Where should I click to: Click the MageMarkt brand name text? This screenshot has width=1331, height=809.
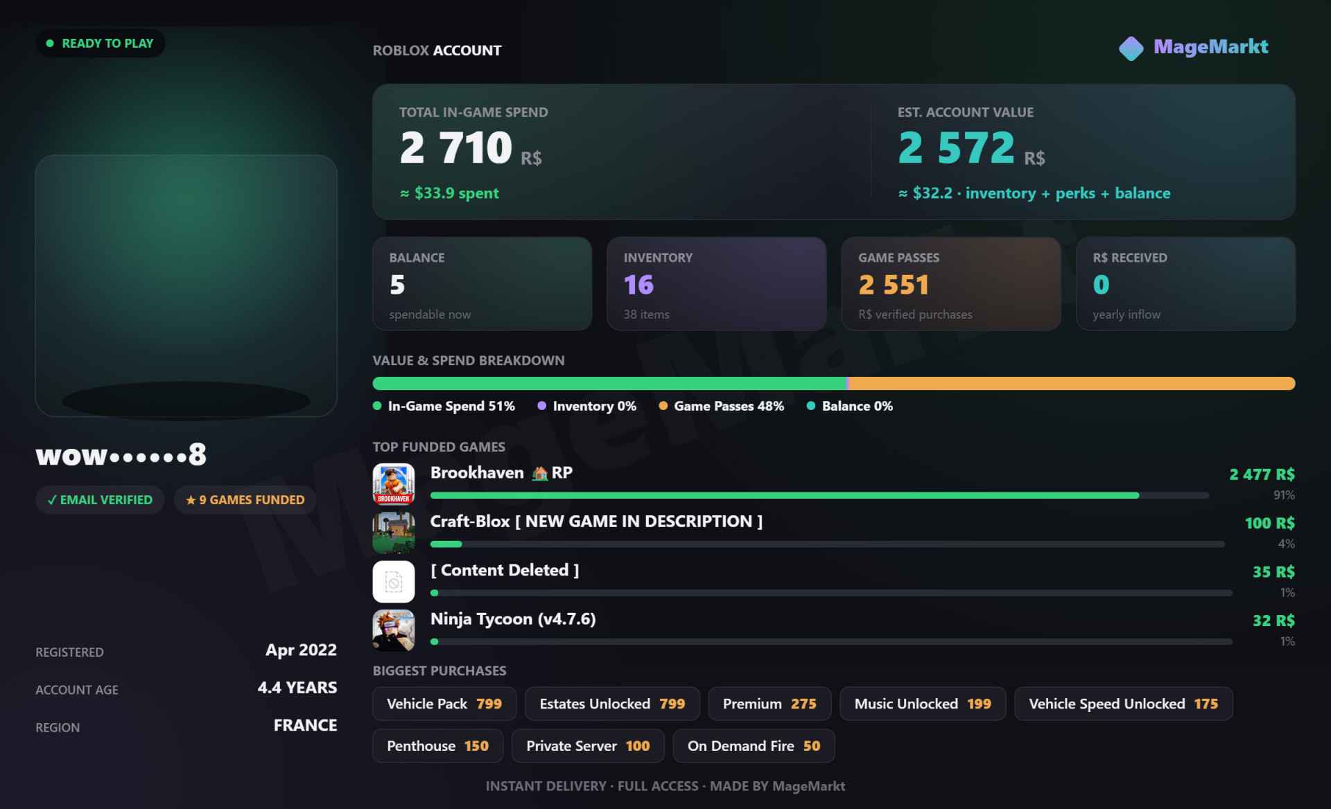(x=1210, y=47)
